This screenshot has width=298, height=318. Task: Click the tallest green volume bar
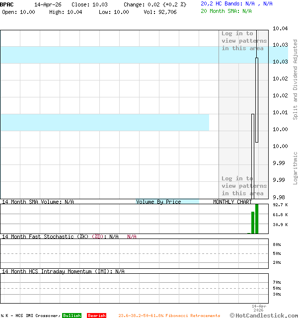pos(257,219)
